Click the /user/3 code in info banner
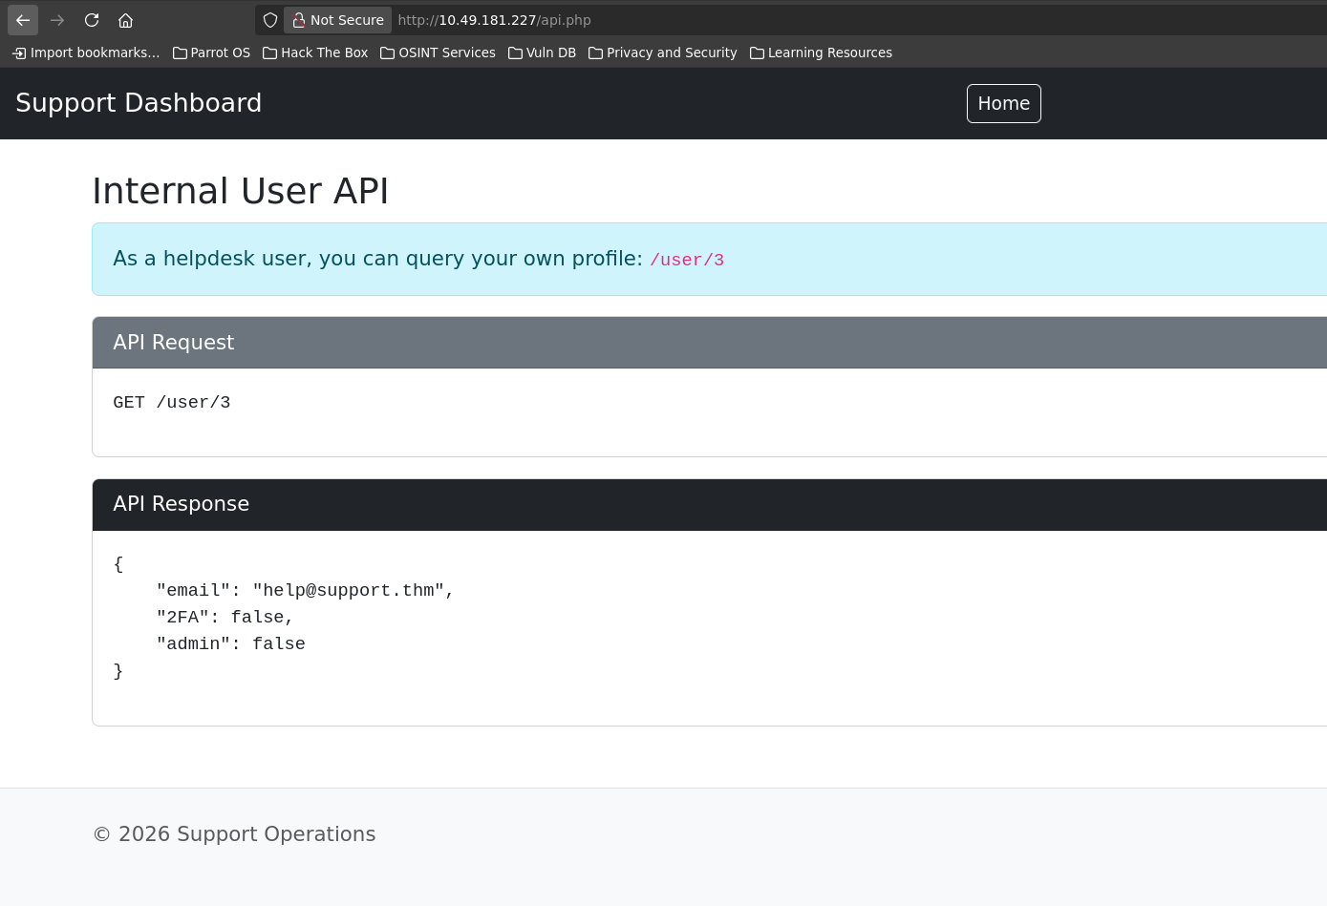This screenshot has height=906, width=1327. coord(687,260)
